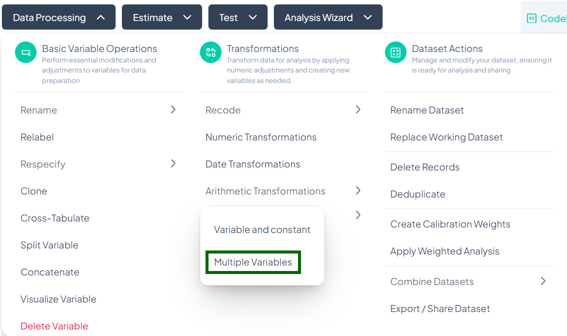Expand the Respecify submenu arrow

click(x=173, y=163)
